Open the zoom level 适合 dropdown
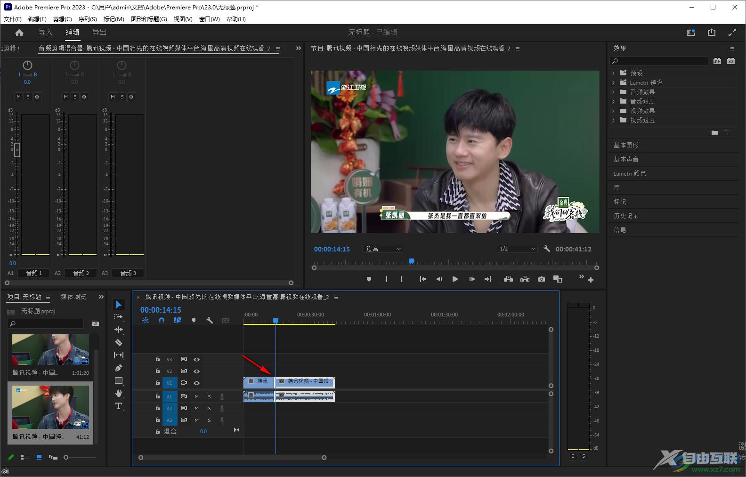Screen dimensions: 746x477 383,249
